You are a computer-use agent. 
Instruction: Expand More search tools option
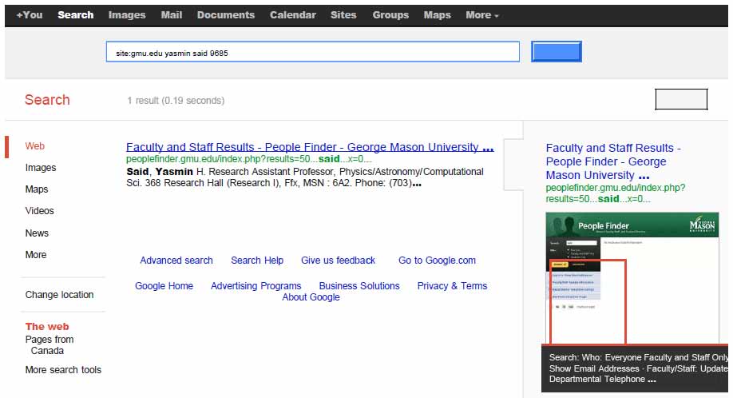(x=63, y=370)
